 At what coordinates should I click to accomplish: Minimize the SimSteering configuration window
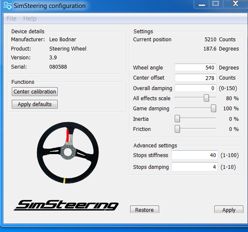coord(202,4)
